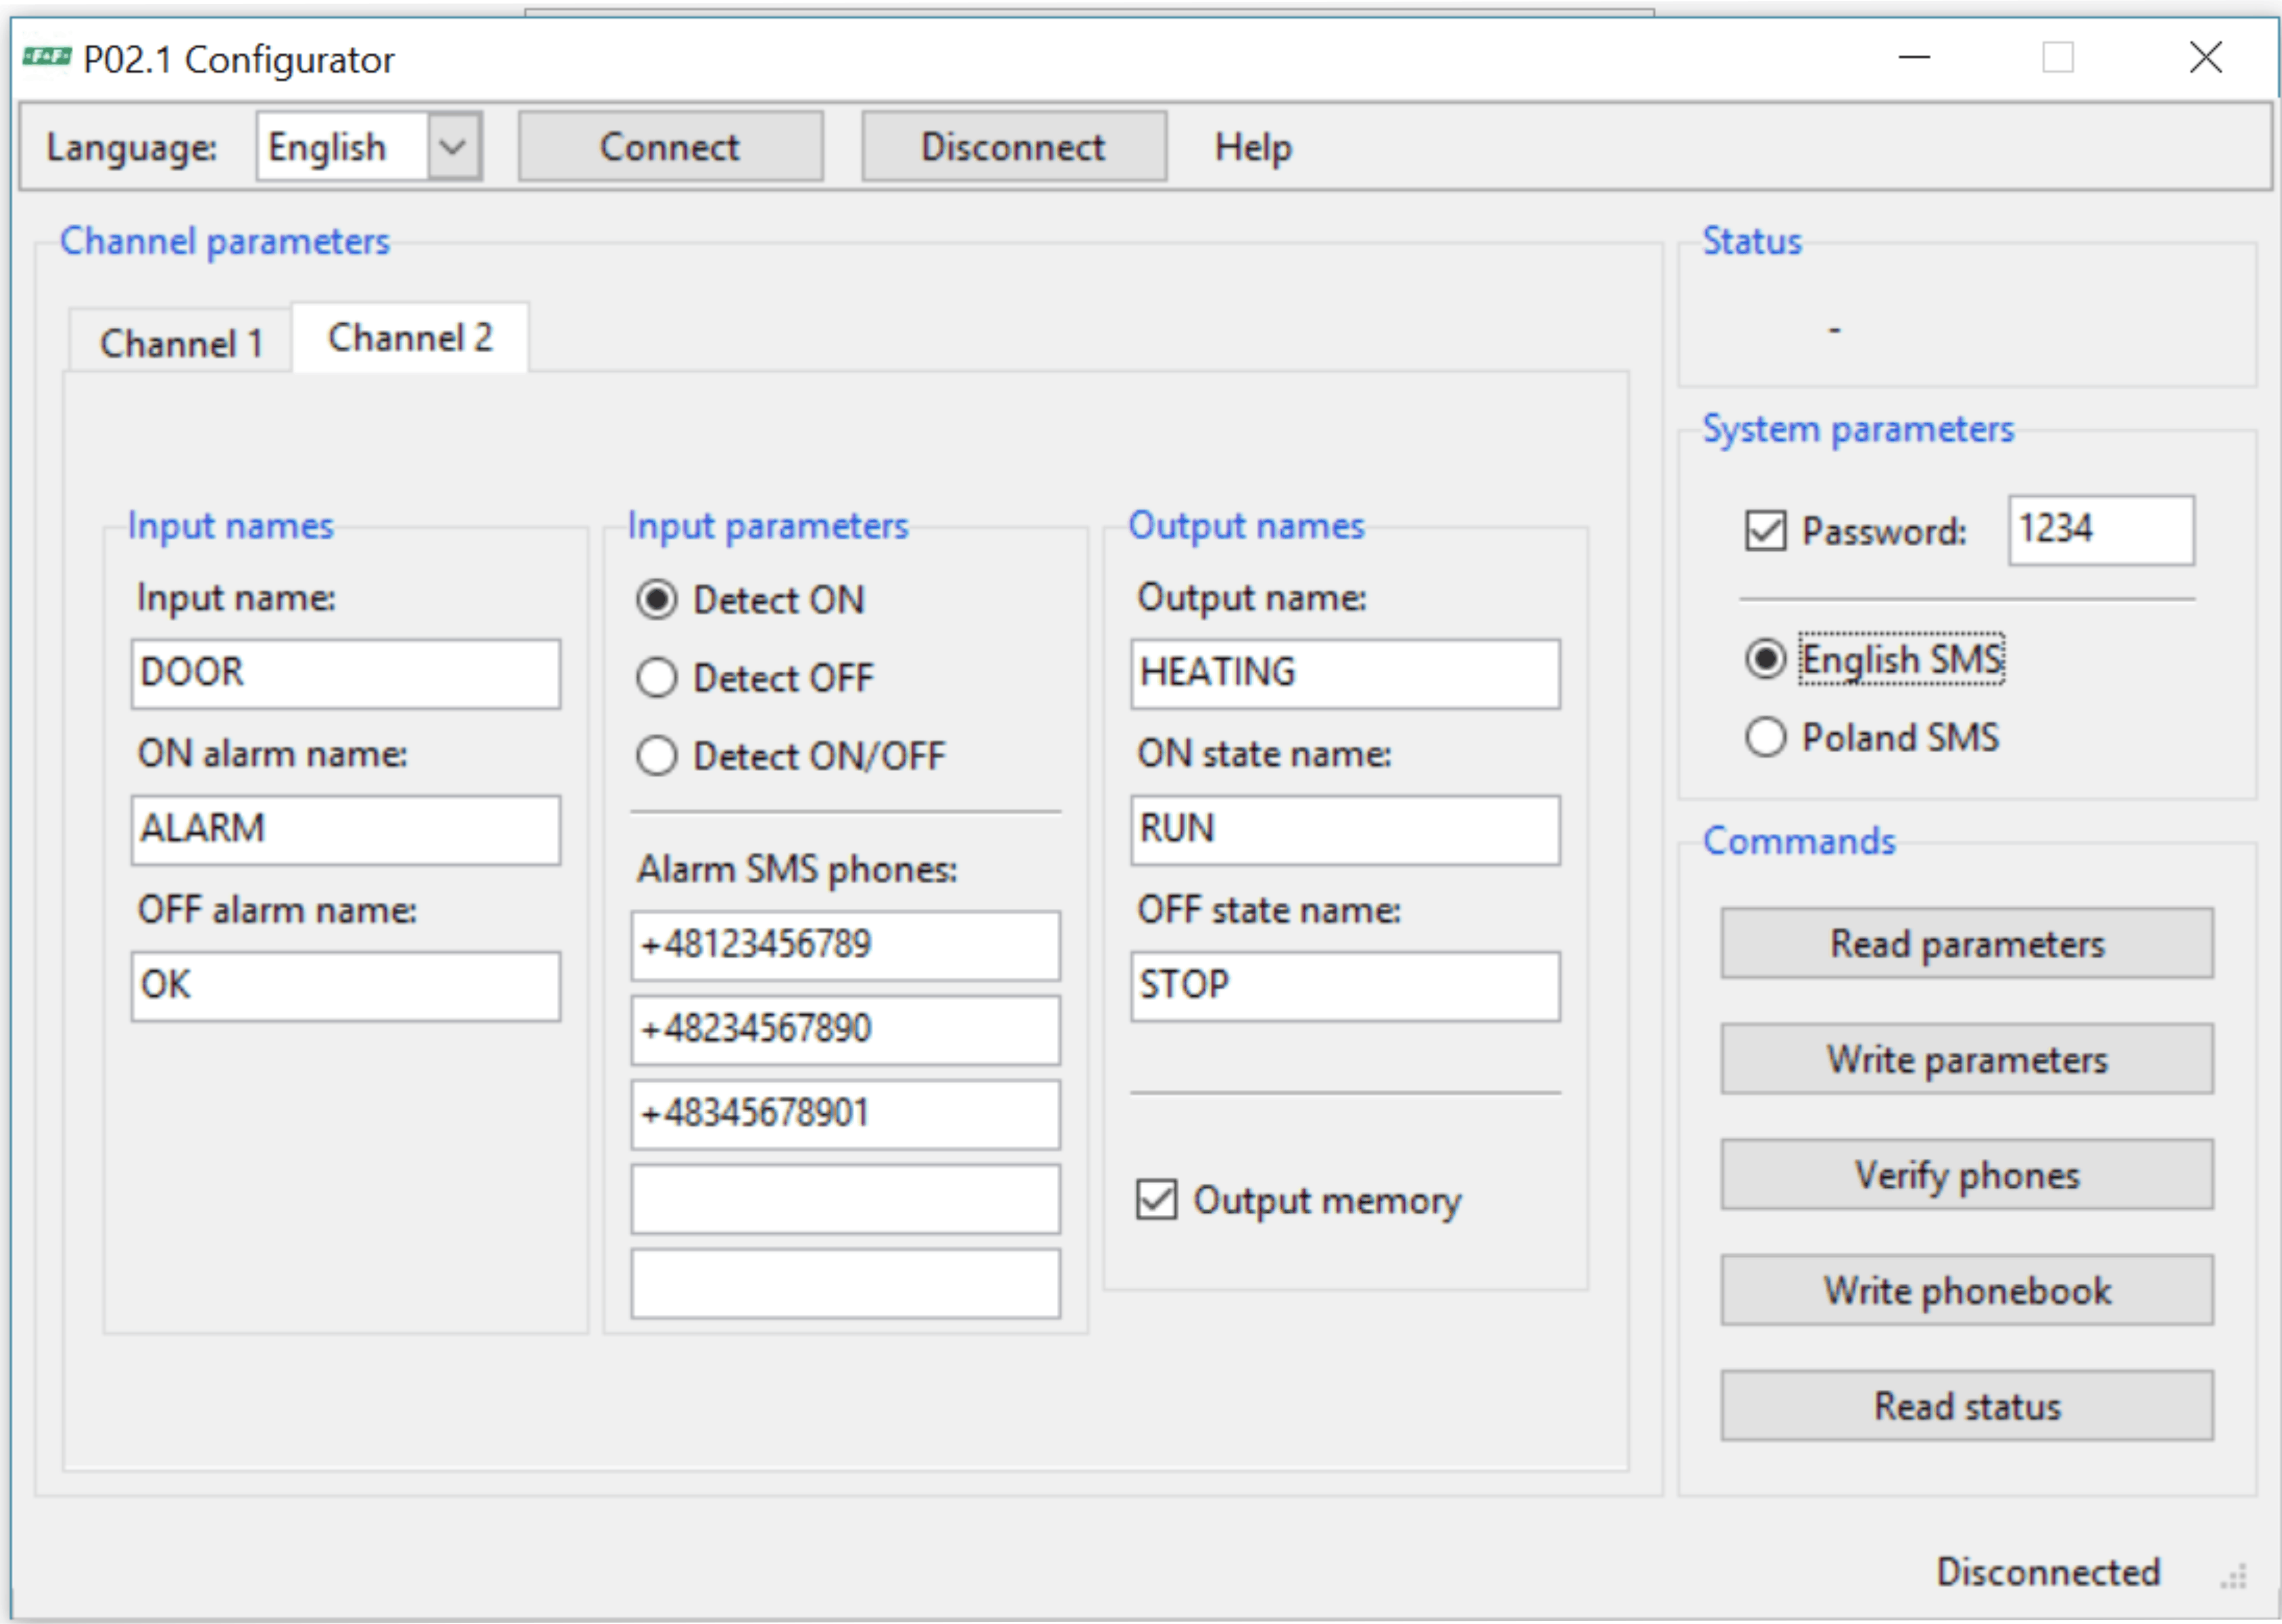Click the Read parameters button

coord(1967,943)
